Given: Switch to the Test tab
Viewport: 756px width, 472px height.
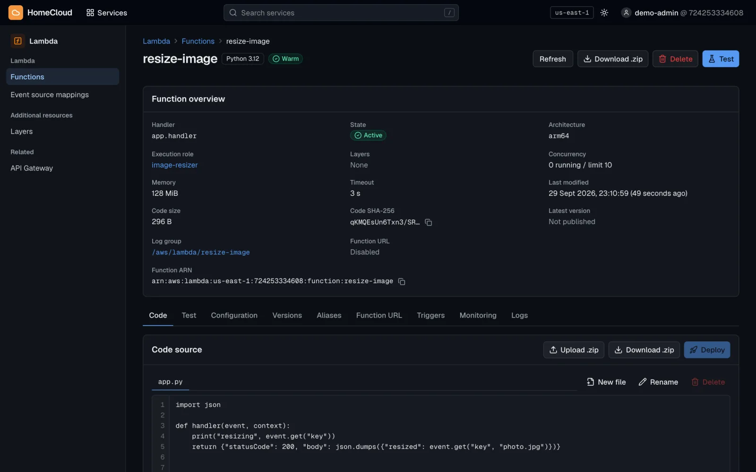Looking at the screenshot, I should click(189, 315).
